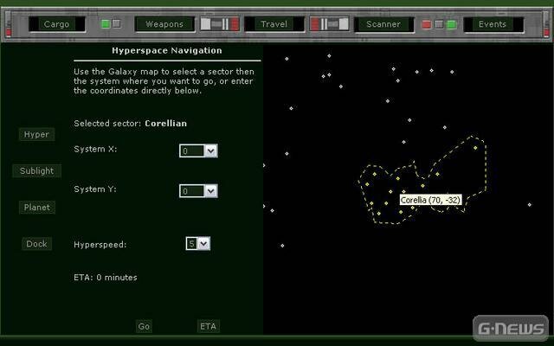Expand the System X dropdown
The image size is (554, 346).
(x=211, y=151)
